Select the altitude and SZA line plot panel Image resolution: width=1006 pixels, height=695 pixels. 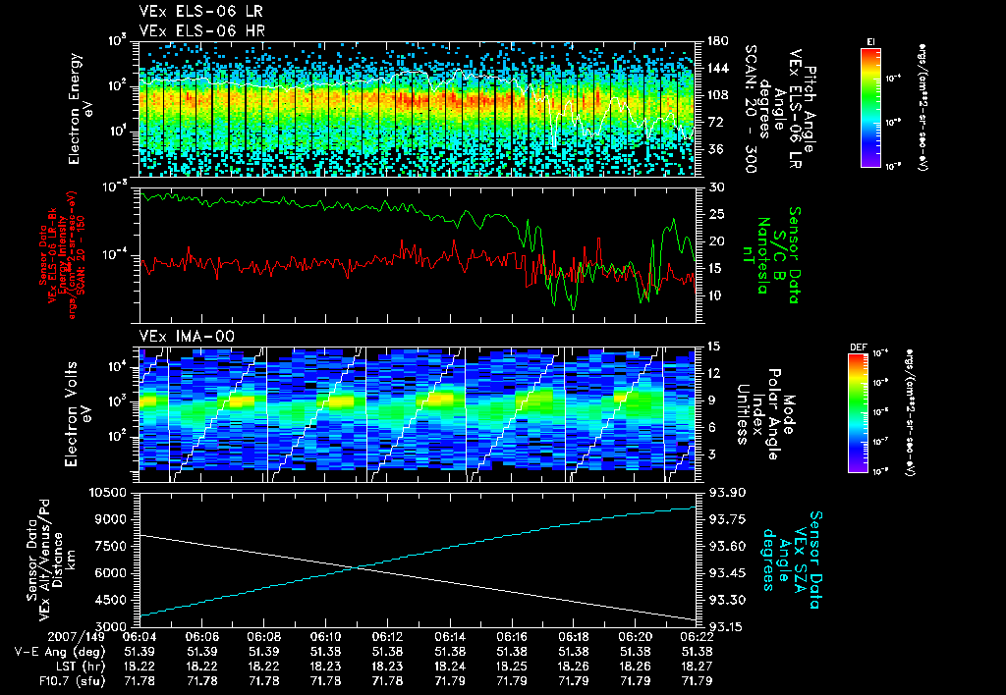(418, 560)
